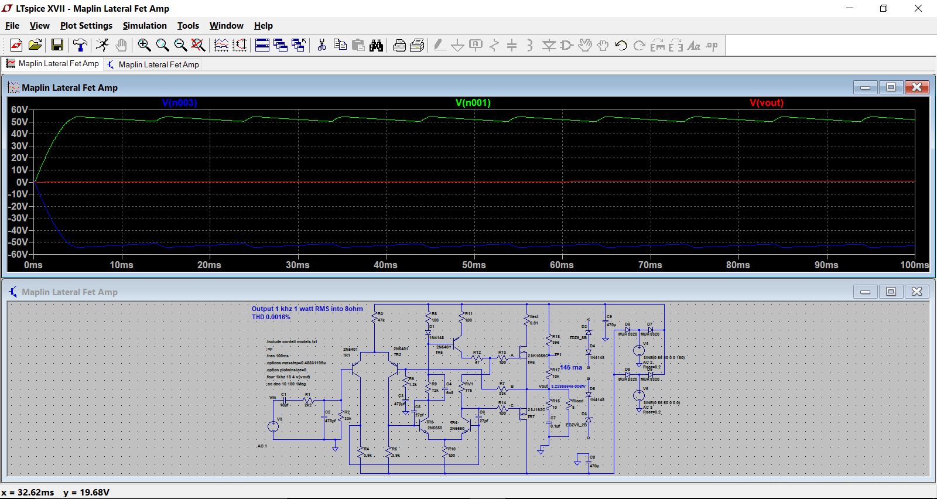937x499 pixels.
Task: Select the V(n001) trace label
Action: click(x=473, y=102)
